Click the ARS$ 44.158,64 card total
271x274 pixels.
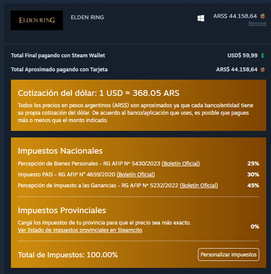(237, 70)
